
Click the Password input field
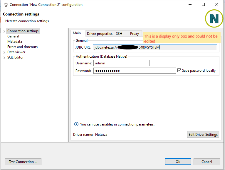click(135, 71)
